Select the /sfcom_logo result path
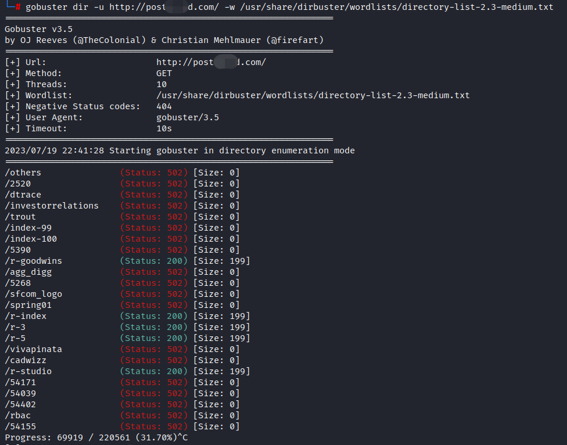This screenshot has height=445, width=567. pyautogui.click(x=33, y=294)
